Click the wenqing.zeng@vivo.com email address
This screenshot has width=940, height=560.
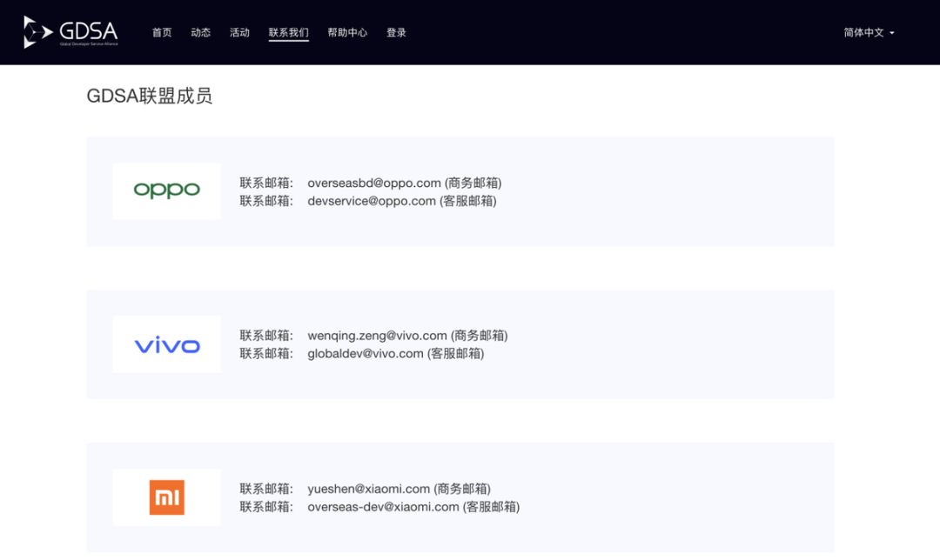pyautogui.click(x=377, y=336)
